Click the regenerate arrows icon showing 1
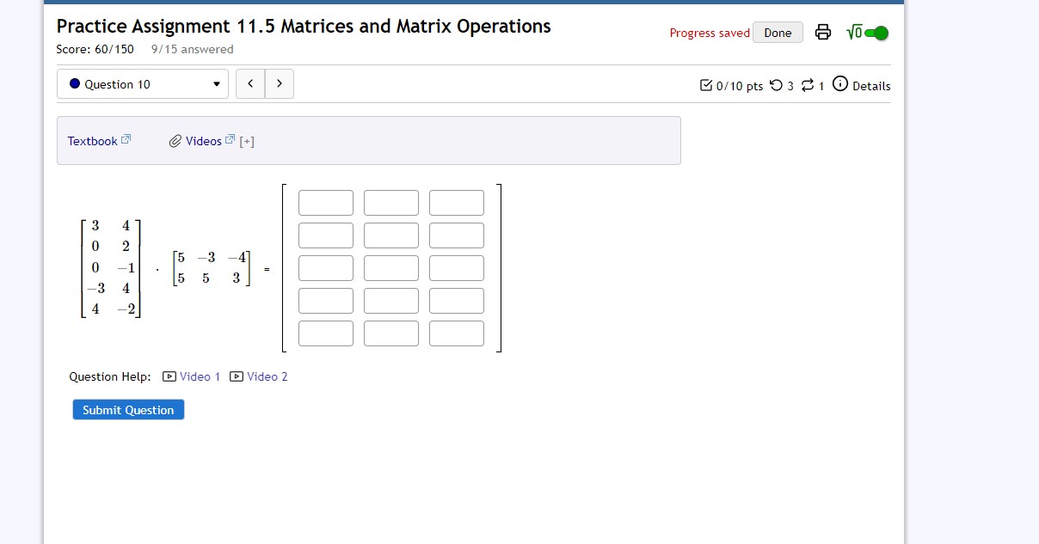 pyautogui.click(x=807, y=85)
